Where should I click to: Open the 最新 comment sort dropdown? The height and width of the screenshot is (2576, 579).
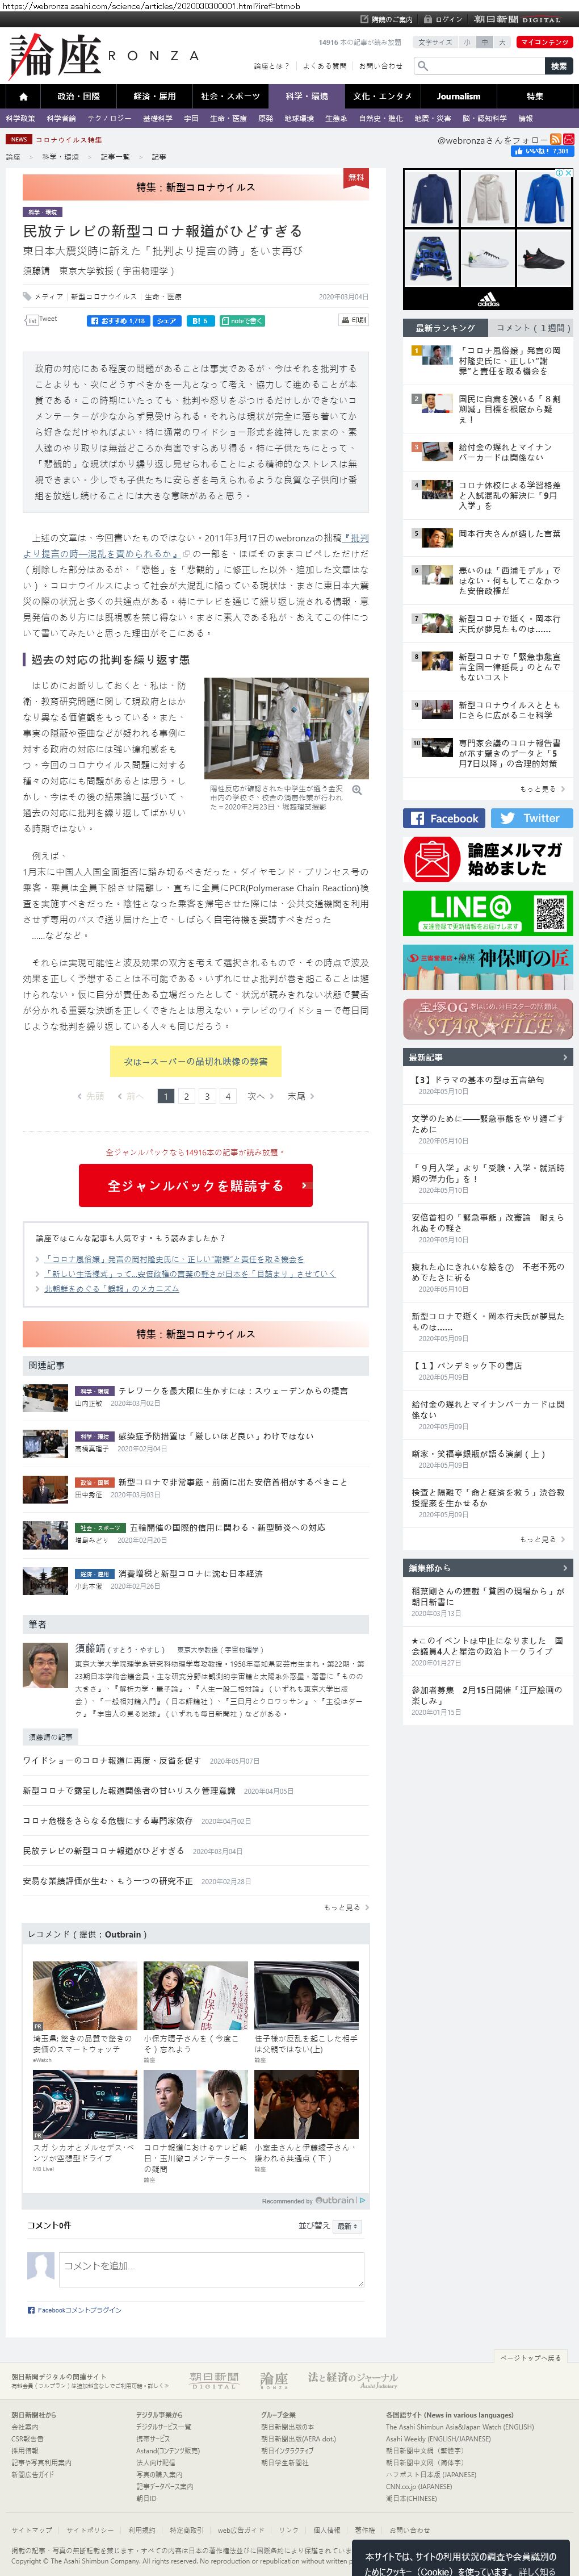click(x=347, y=2226)
